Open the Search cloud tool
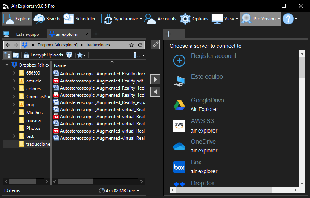The height and width of the screenshot is (198, 310). coord(46,19)
